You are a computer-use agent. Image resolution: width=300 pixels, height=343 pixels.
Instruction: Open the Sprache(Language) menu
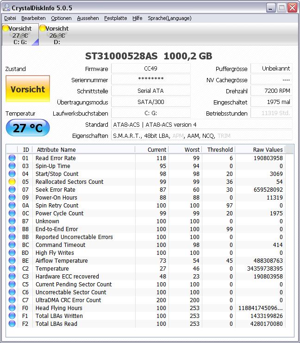[x=169, y=18]
